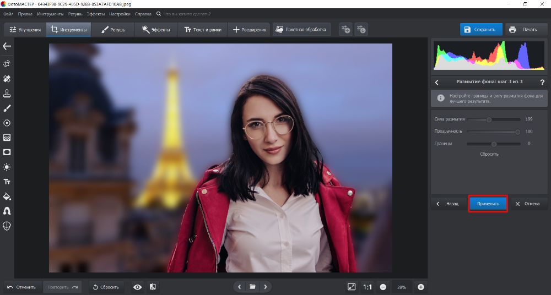Open the folder icon below the photo
This screenshot has width=551, height=295.
(252, 287)
